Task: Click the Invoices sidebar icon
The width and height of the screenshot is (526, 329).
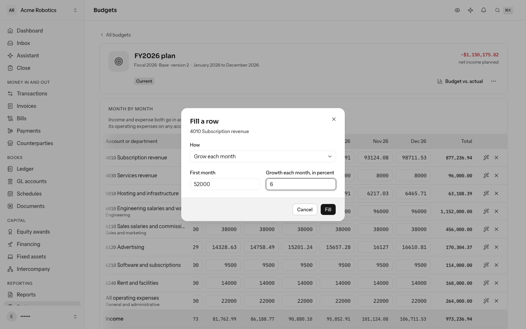Action: point(10,106)
